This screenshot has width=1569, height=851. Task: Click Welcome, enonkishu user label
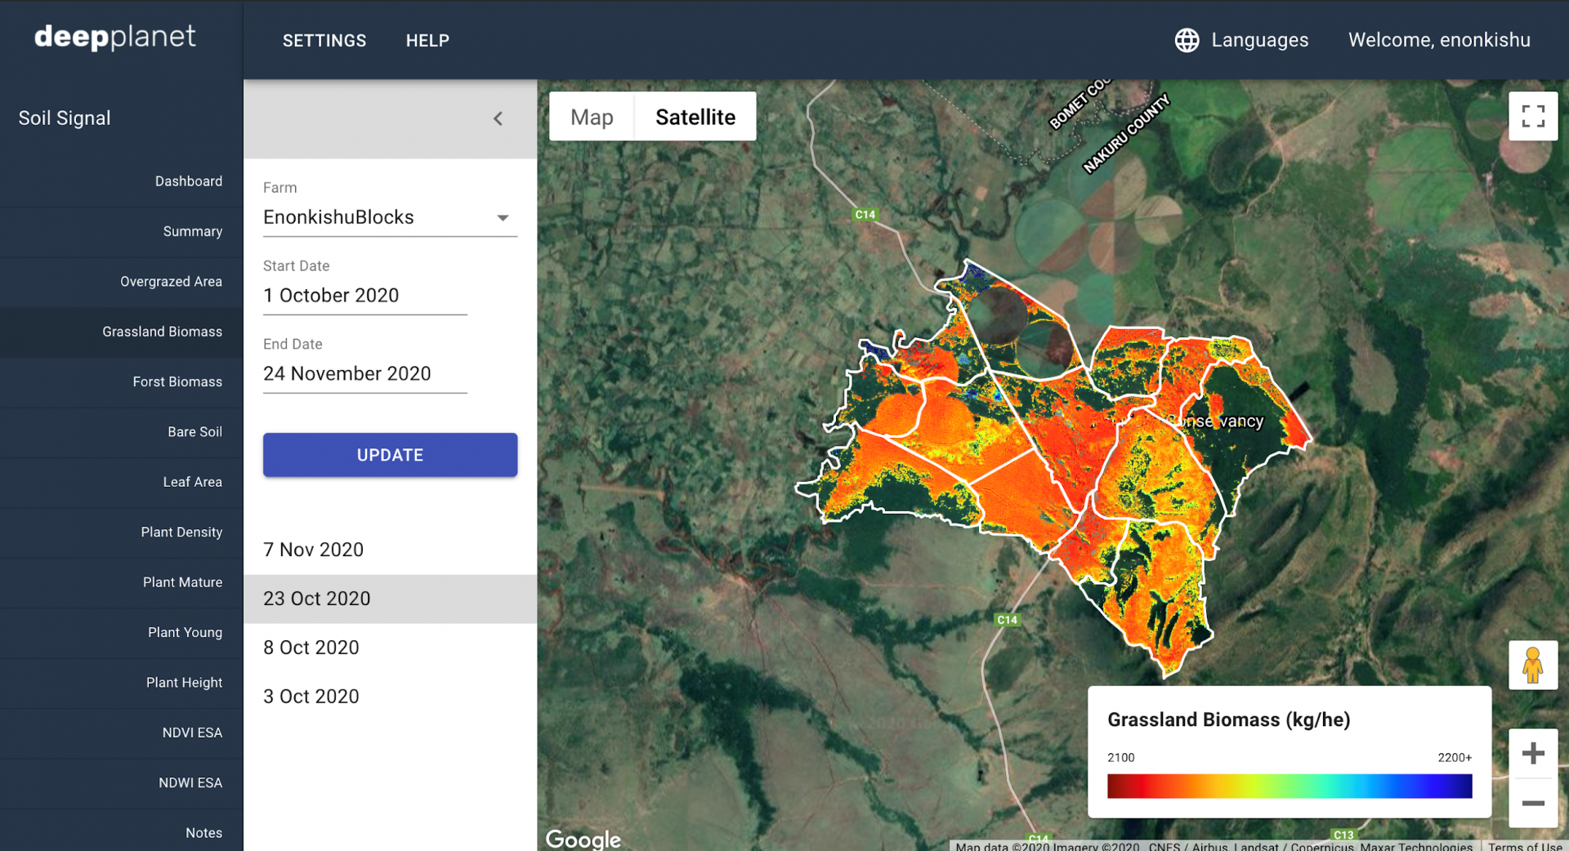(1439, 40)
